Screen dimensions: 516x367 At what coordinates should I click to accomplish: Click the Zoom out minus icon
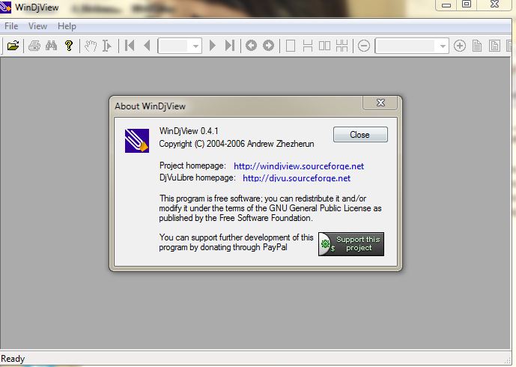click(364, 46)
